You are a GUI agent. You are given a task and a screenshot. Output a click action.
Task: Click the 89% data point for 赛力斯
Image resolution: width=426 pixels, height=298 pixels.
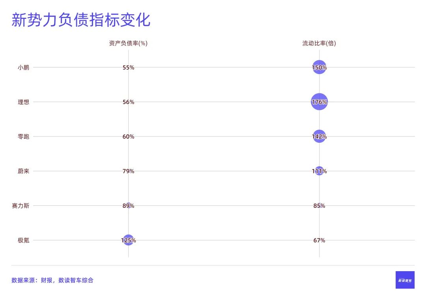click(x=128, y=206)
